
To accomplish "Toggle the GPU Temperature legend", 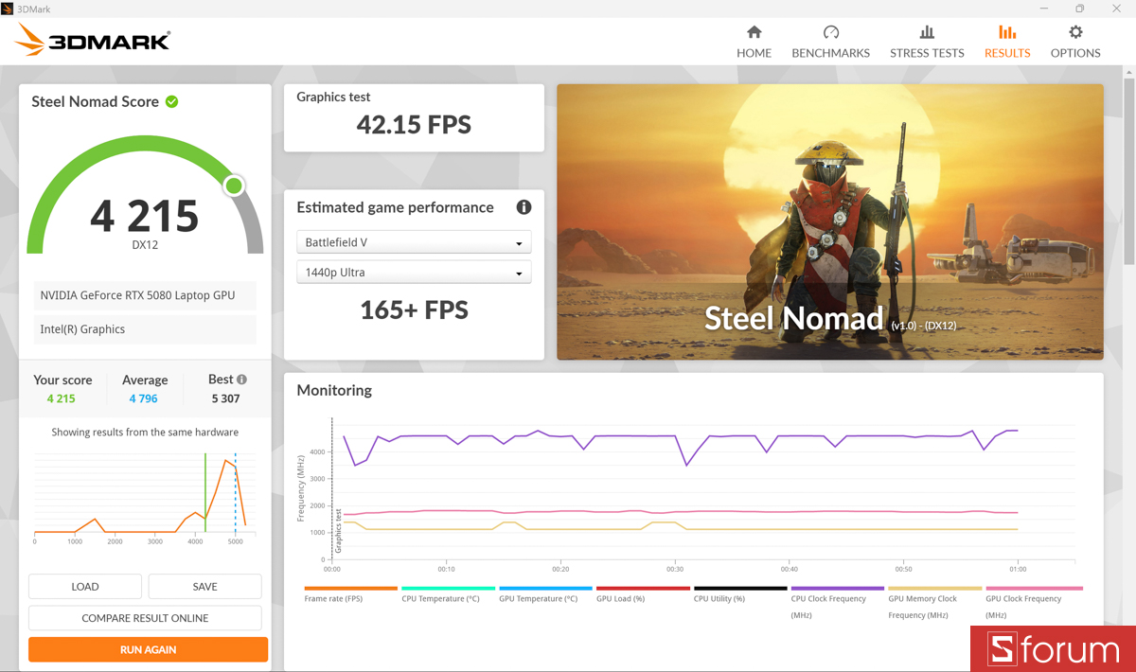I will [545, 594].
